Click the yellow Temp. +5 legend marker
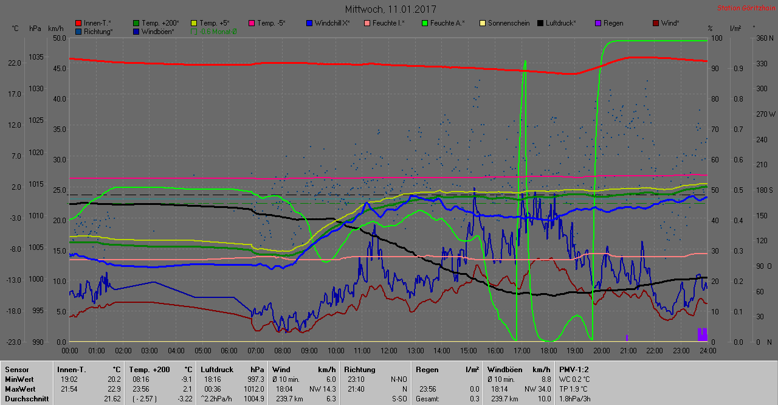The height and width of the screenshot is (405, 778). tap(194, 23)
